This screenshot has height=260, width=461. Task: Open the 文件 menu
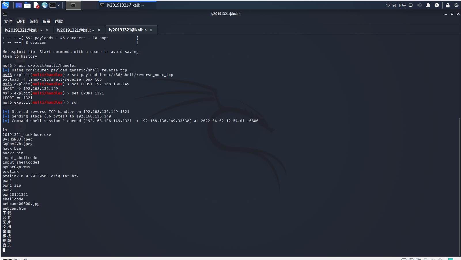(x=8, y=22)
